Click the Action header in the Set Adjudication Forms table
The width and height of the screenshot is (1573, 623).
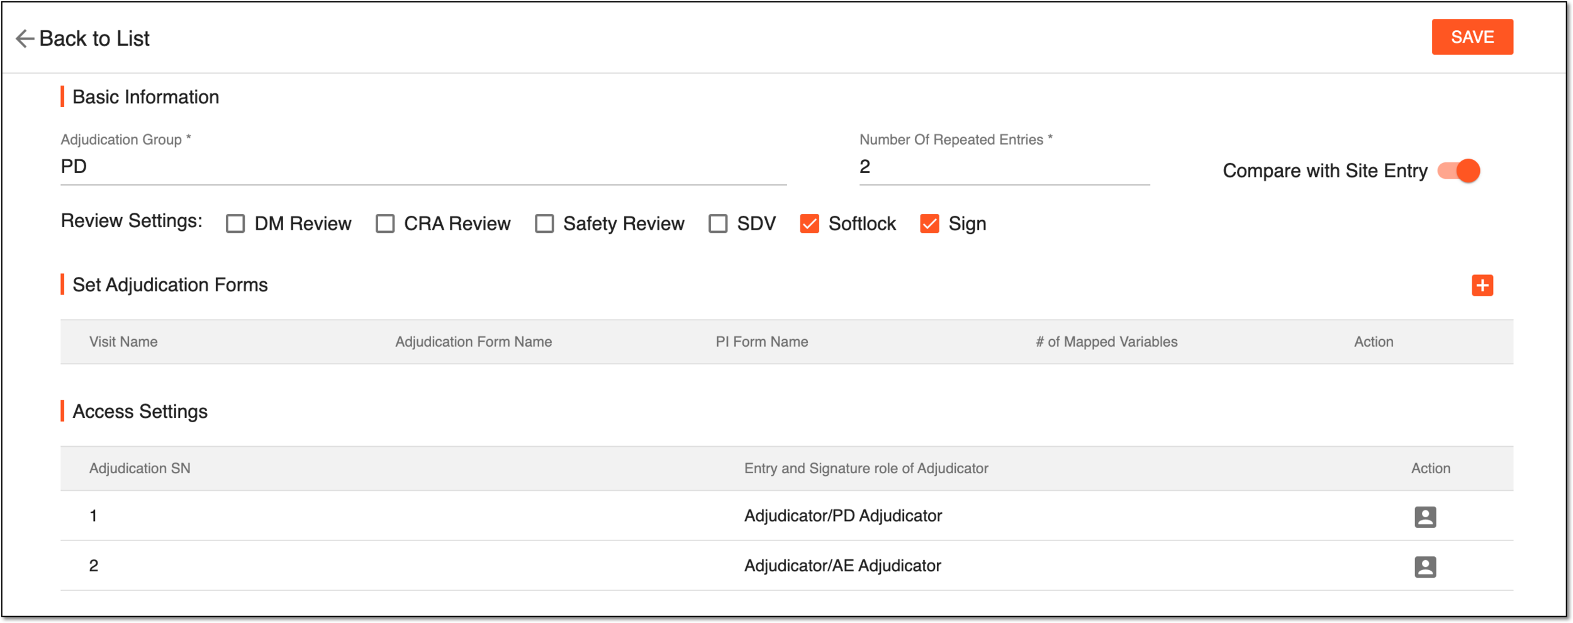1373,342
